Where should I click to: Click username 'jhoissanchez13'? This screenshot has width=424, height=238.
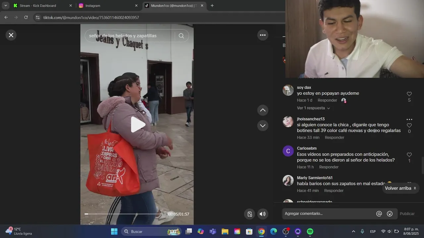click(311, 119)
